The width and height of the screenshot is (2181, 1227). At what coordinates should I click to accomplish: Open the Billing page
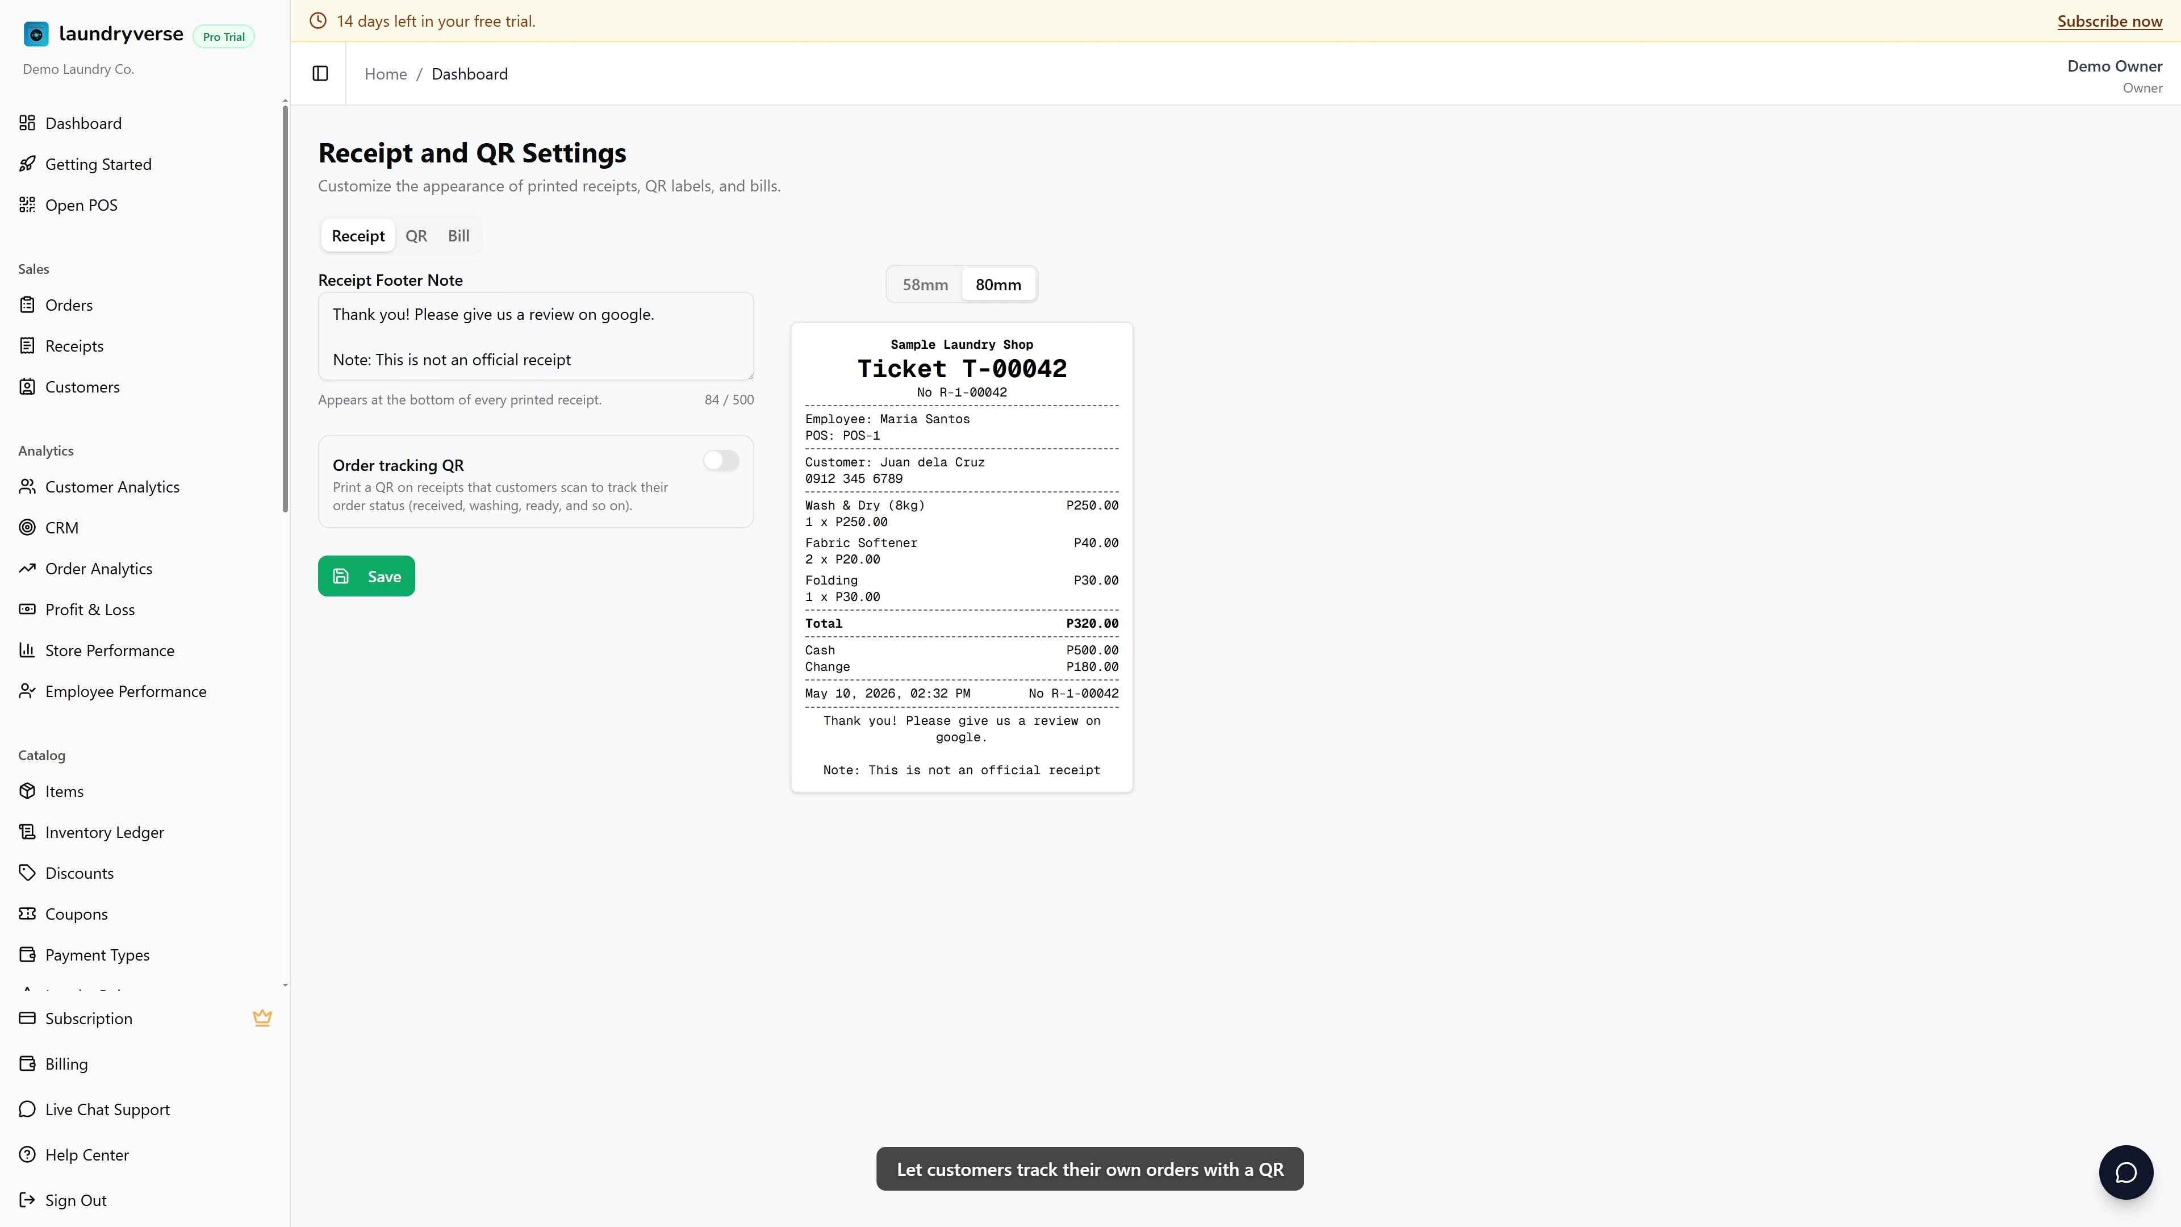66,1063
